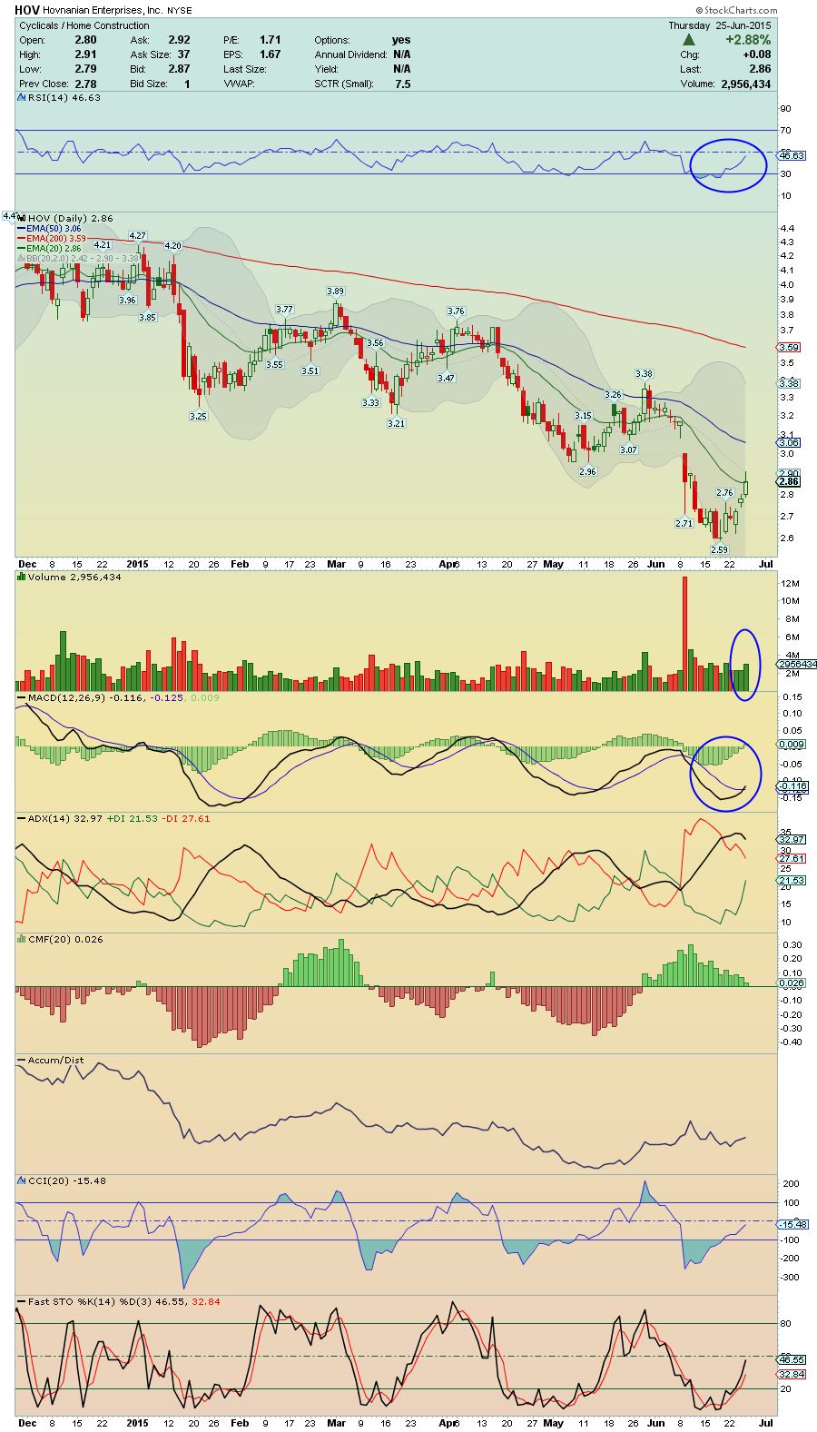Click the '3.25' January low price label
817x1432 pixels.
pos(198,416)
